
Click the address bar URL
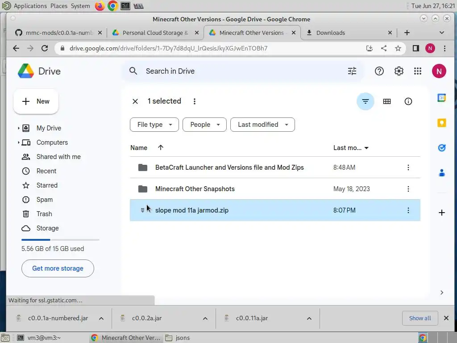pyautogui.click(x=168, y=48)
